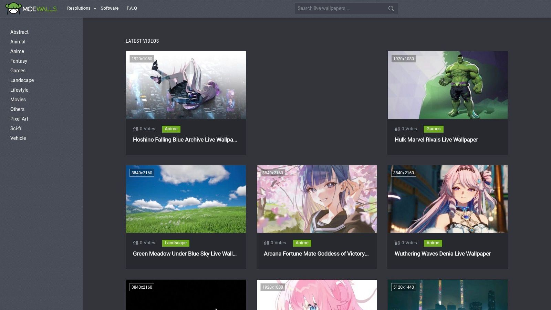Open the Hoshino Falling Blue Archive thumbnail
This screenshot has height=310, width=551.
pos(186,85)
